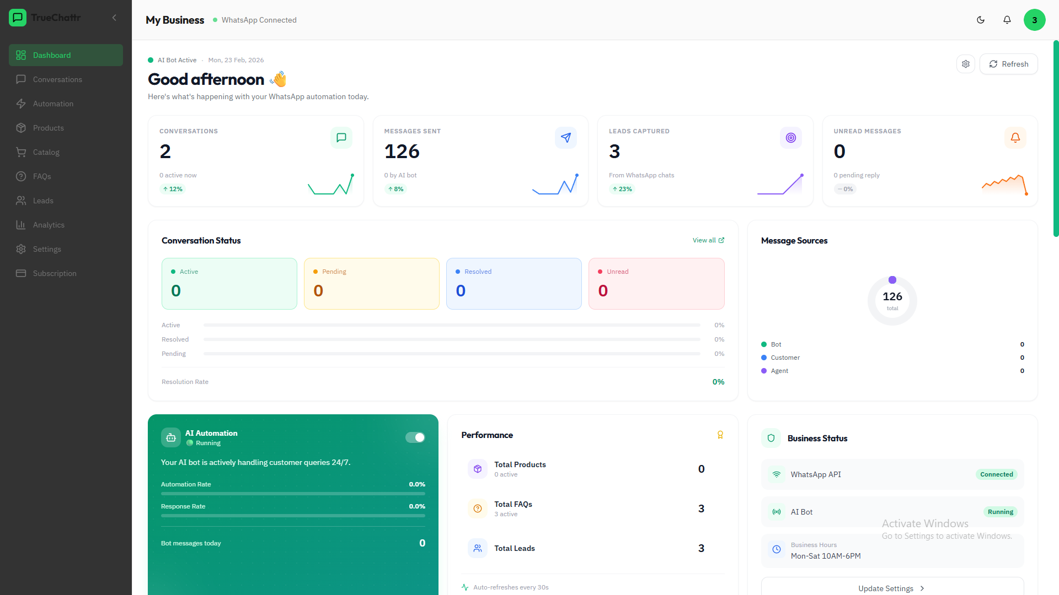The height and width of the screenshot is (595, 1059).
Task: Open the Conversations sidebar section
Action: click(57, 79)
